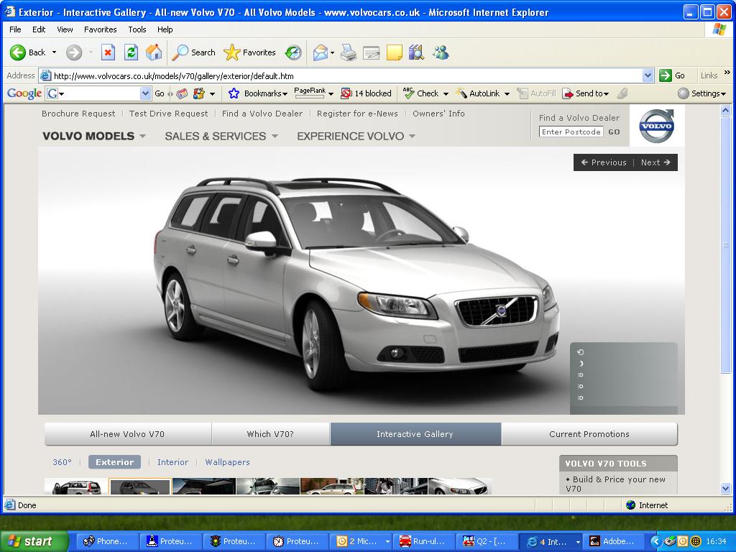Open the Research books icon
The height and width of the screenshot is (552, 736).
click(x=416, y=52)
